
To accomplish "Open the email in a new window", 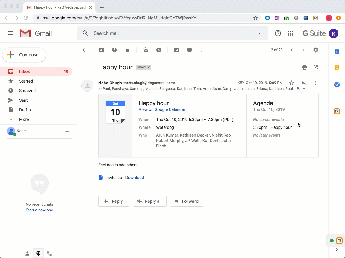I will [x=316, y=67].
